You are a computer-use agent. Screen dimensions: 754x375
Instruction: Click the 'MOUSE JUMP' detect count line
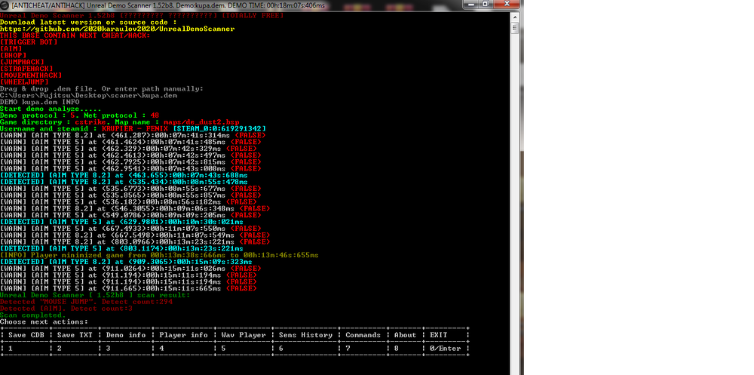[x=86, y=302]
